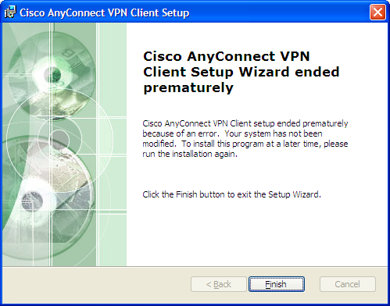Click the installer package icon in title bar
The height and width of the screenshot is (306, 390).
click(10, 12)
